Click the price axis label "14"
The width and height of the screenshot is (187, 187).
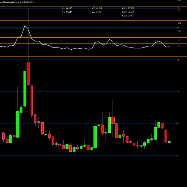(178, 92)
